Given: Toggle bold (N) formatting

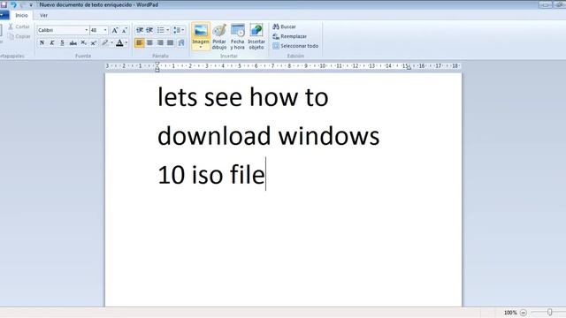Looking at the screenshot, I should click(x=42, y=43).
